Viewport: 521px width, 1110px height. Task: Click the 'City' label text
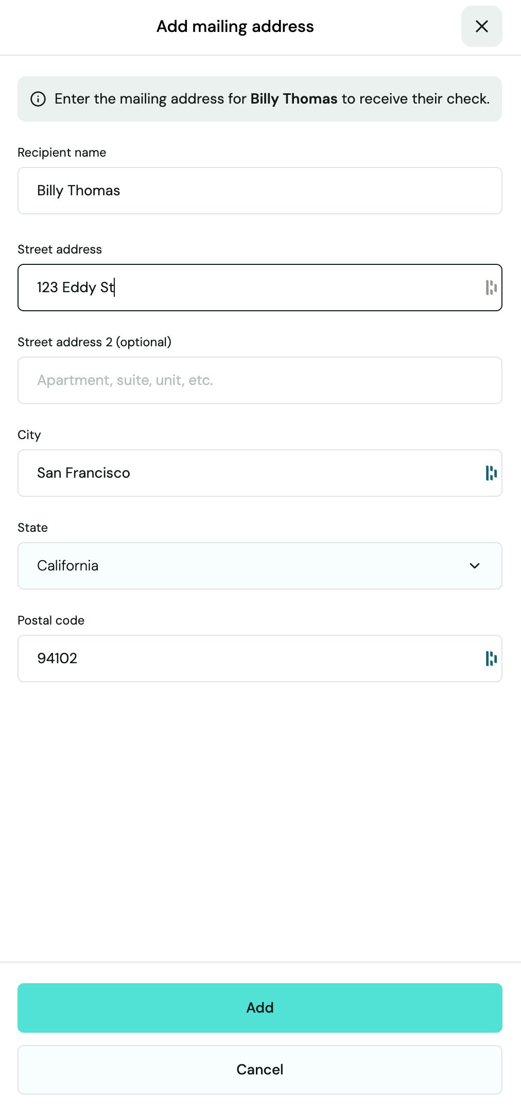[x=29, y=435]
